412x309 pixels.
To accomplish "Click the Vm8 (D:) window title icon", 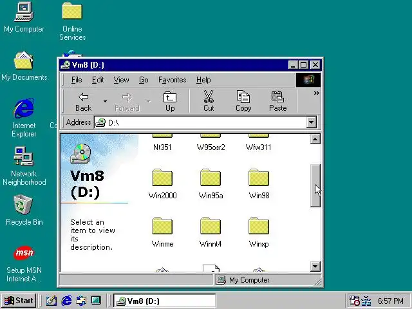I will click(65, 64).
